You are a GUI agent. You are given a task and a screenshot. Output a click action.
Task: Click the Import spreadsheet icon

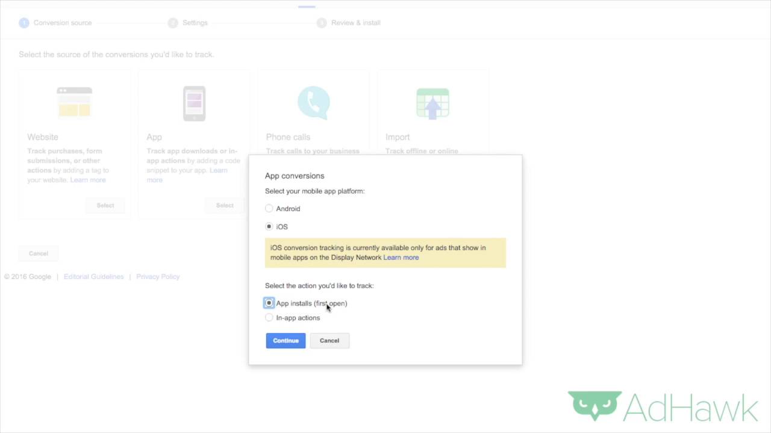432,103
